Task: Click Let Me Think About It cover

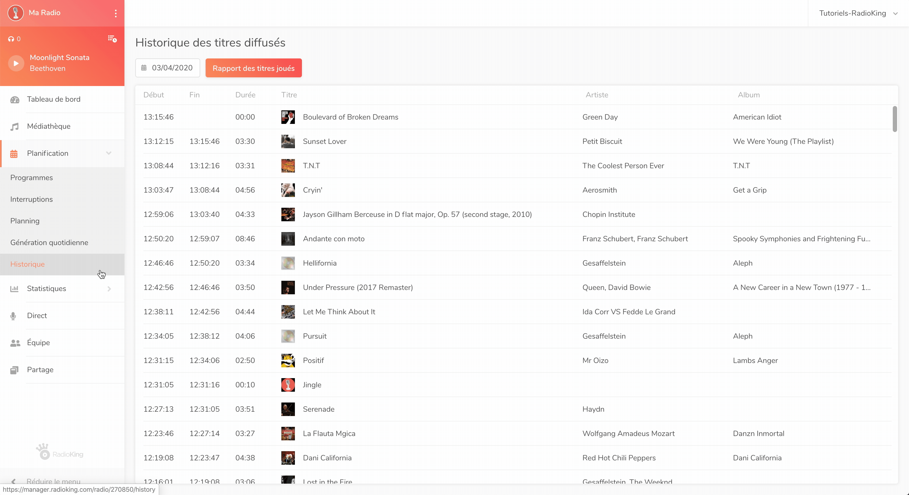Action: pyautogui.click(x=288, y=312)
